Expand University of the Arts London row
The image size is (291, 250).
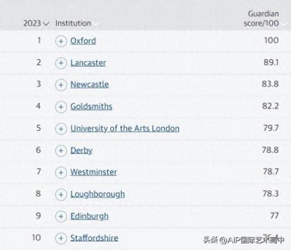[61, 129]
